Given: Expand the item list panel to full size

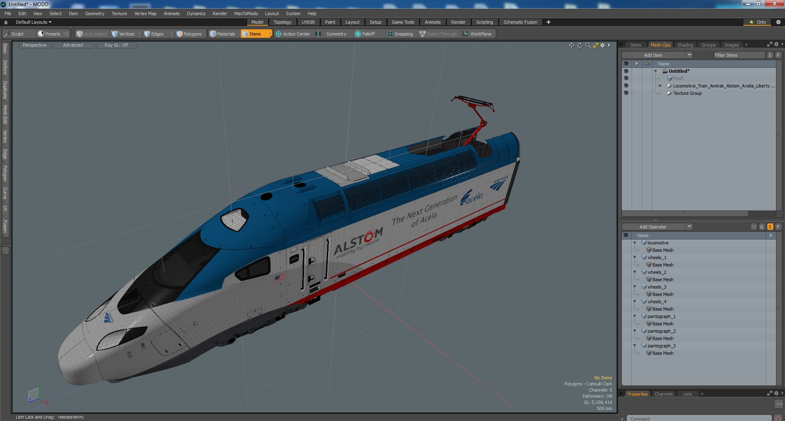Looking at the screenshot, I should 769,45.
